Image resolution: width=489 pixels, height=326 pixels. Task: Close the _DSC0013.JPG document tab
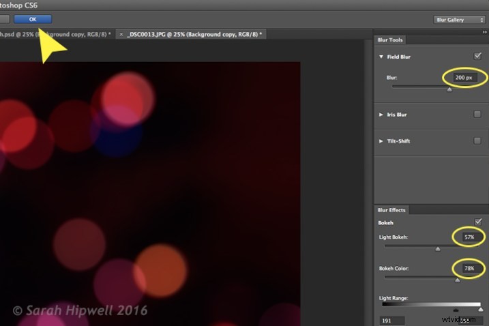click(121, 34)
